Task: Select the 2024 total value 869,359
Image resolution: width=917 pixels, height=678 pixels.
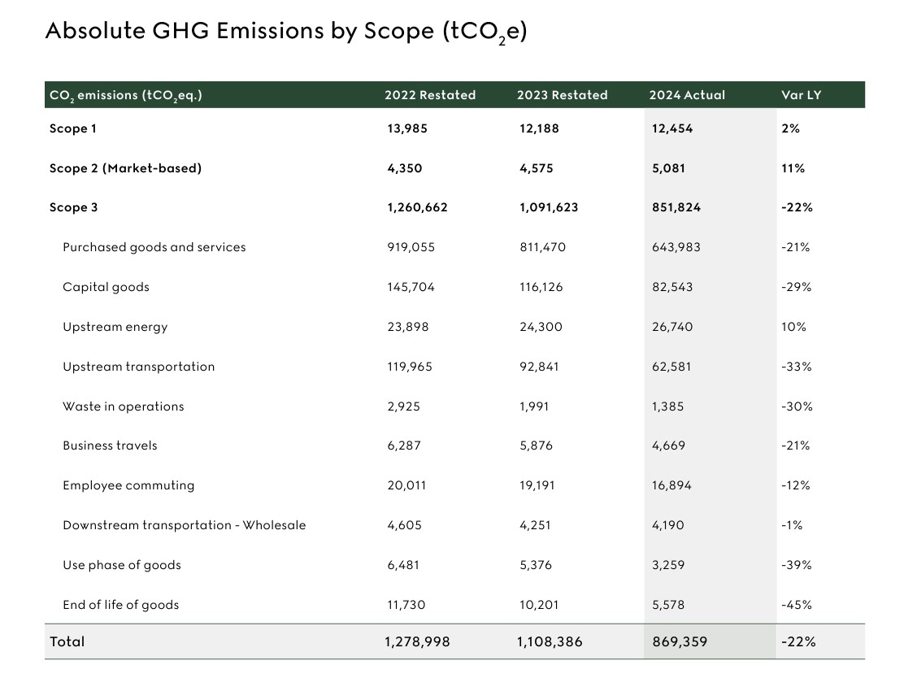Action: pos(680,641)
